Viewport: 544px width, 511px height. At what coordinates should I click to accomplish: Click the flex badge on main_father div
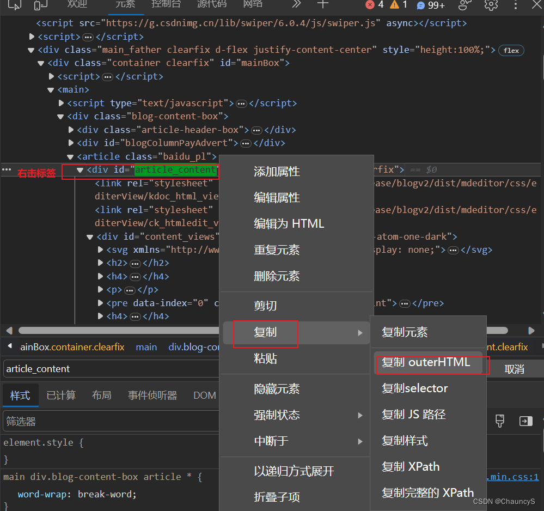[x=511, y=50]
